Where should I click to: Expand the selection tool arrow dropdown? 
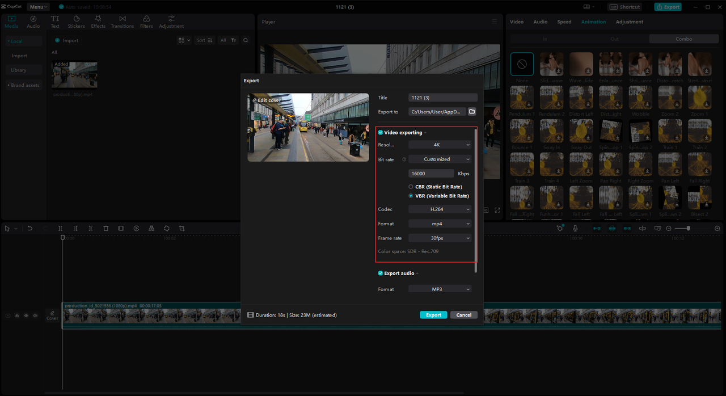pyautogui.click(x=16, y=229)
